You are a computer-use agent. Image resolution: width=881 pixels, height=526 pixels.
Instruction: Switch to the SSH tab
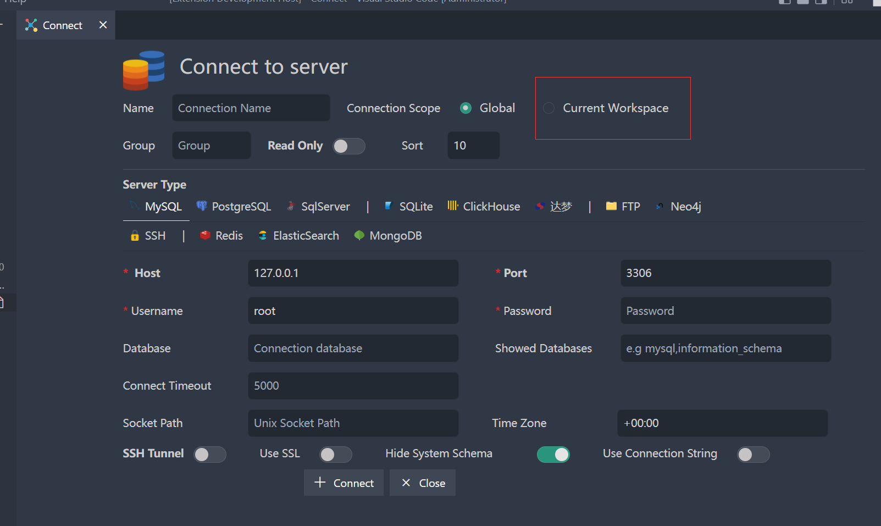click(x=154, y=235)
